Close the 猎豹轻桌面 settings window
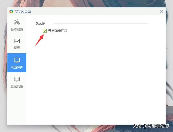 (161, 11)
